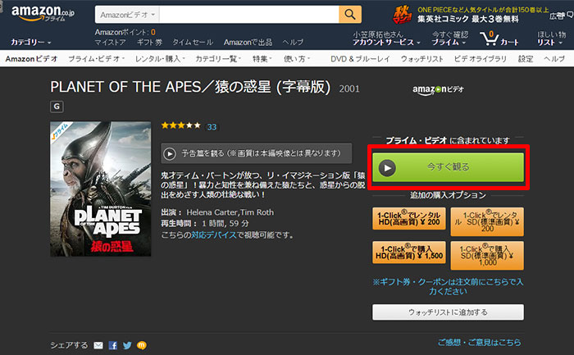Expand the カテゴリー menu
Screen dimensions: 574x355
pyautogui.click(x=31, y=43)
